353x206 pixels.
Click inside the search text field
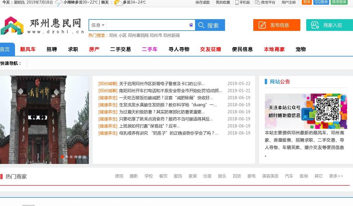(147, 25)
